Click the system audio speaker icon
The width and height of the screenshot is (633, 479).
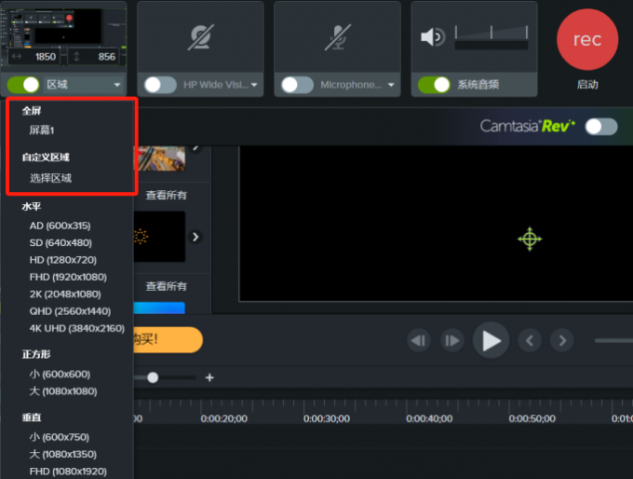[x=432, y=37]
